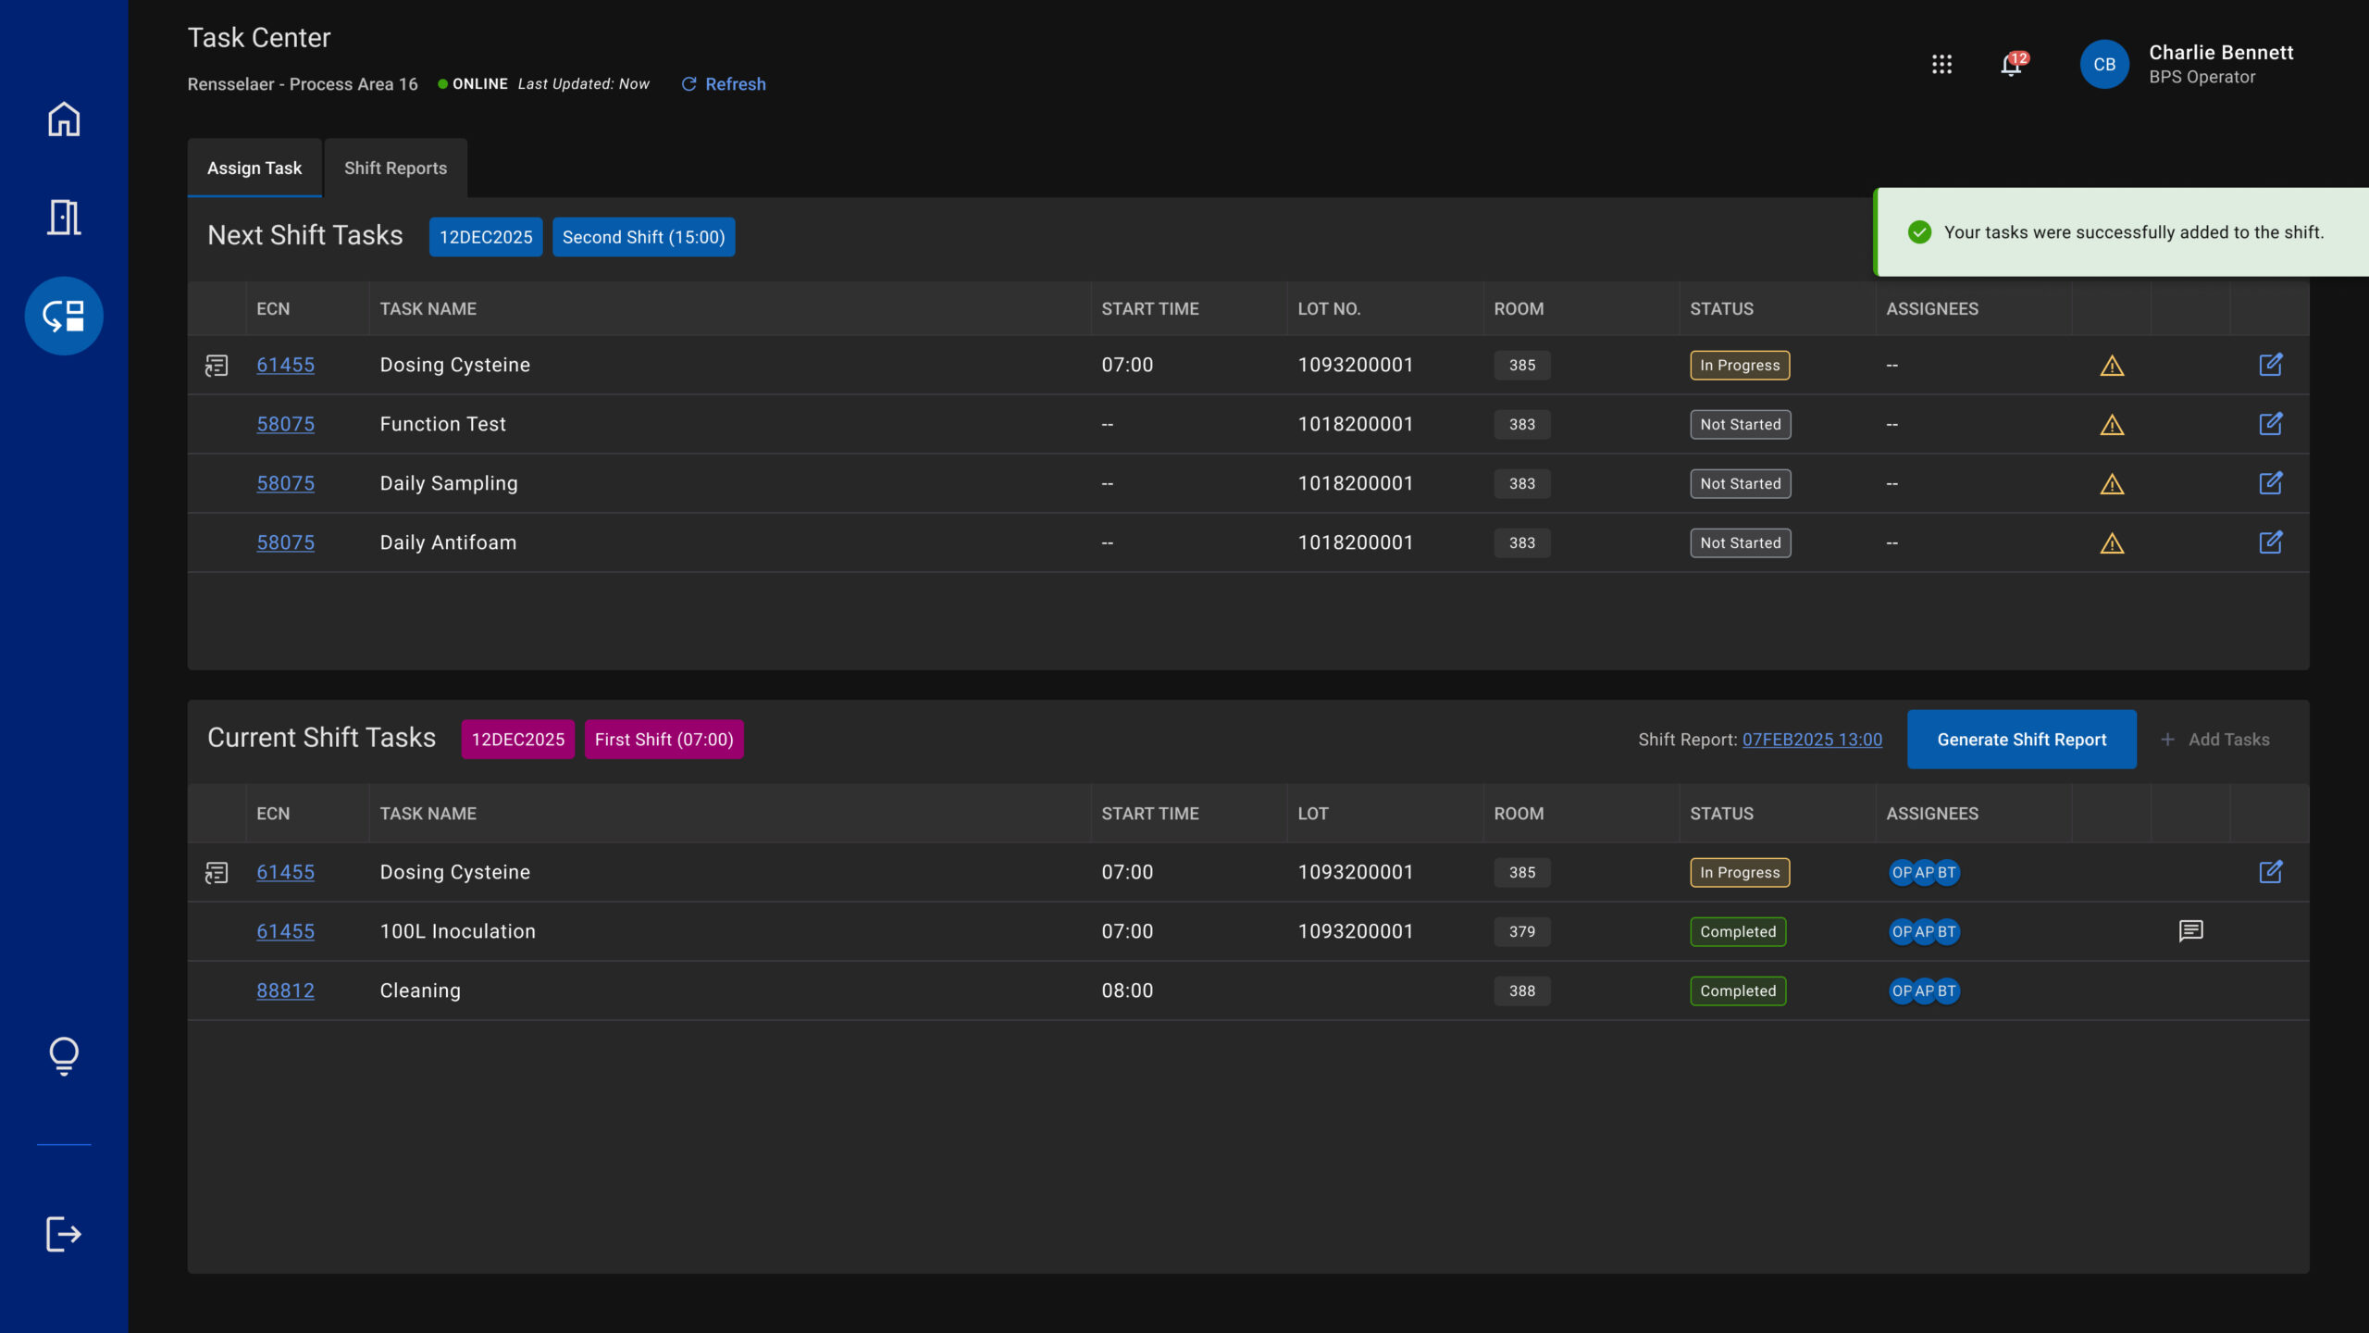Screen dimensions: 2369x1333
Task: Switch to the Shift Reports tab
Action: (395, 168)
